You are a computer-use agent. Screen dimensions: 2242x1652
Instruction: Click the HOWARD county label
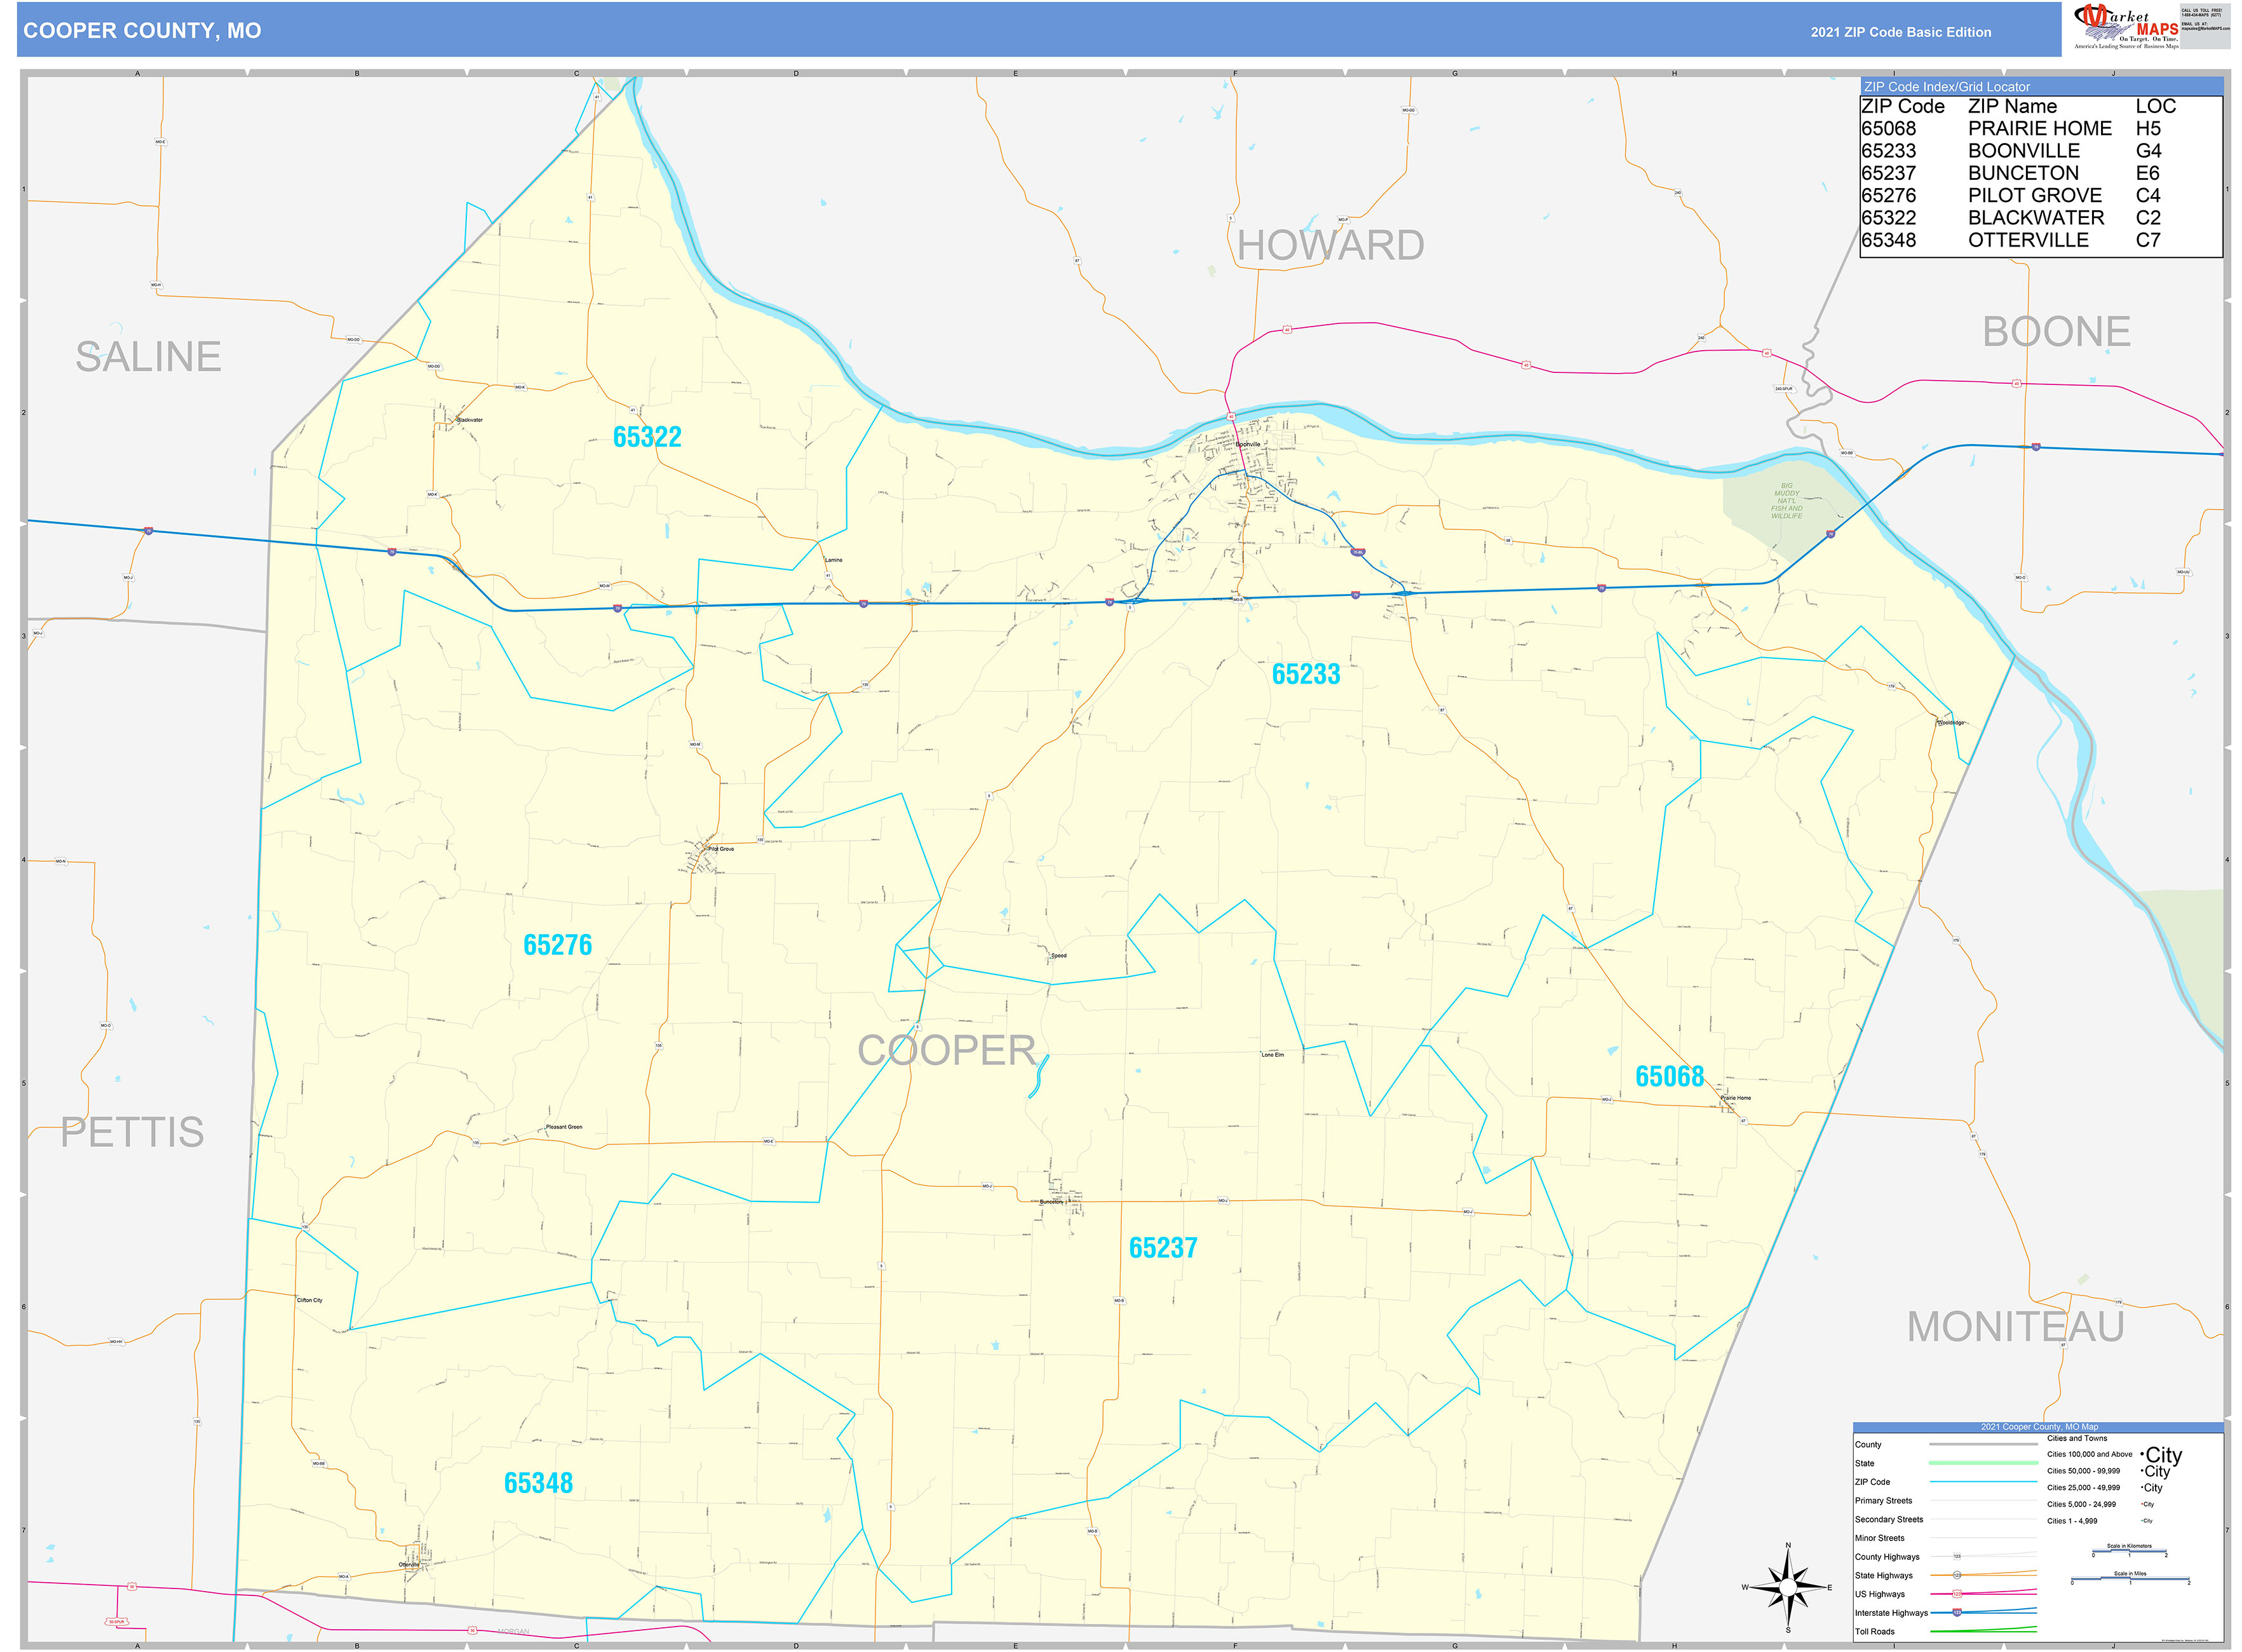point(1330,246)
